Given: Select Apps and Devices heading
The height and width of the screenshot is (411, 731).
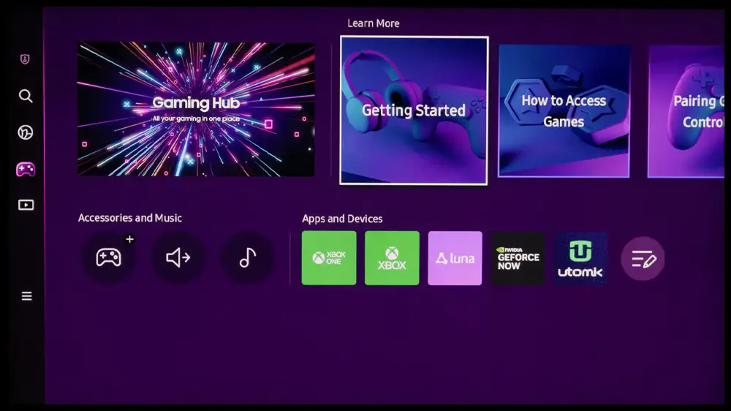Looking at the screenshot, I should (342, 219).
